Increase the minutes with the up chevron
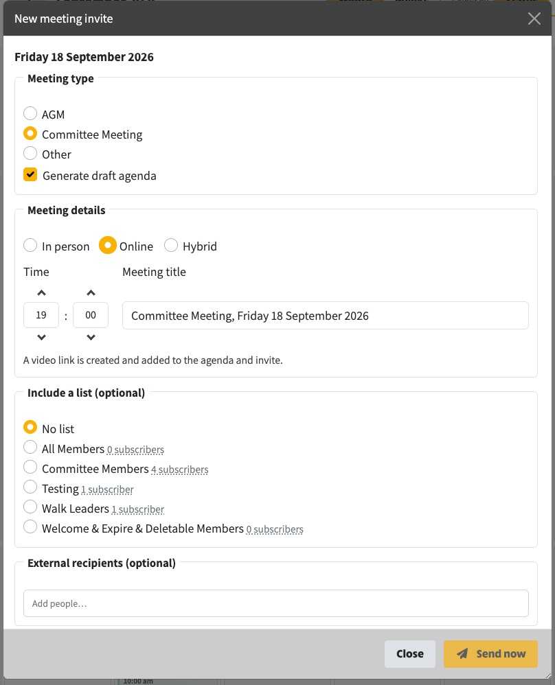This screenshot has height=685, width=555. click(91, 292)
